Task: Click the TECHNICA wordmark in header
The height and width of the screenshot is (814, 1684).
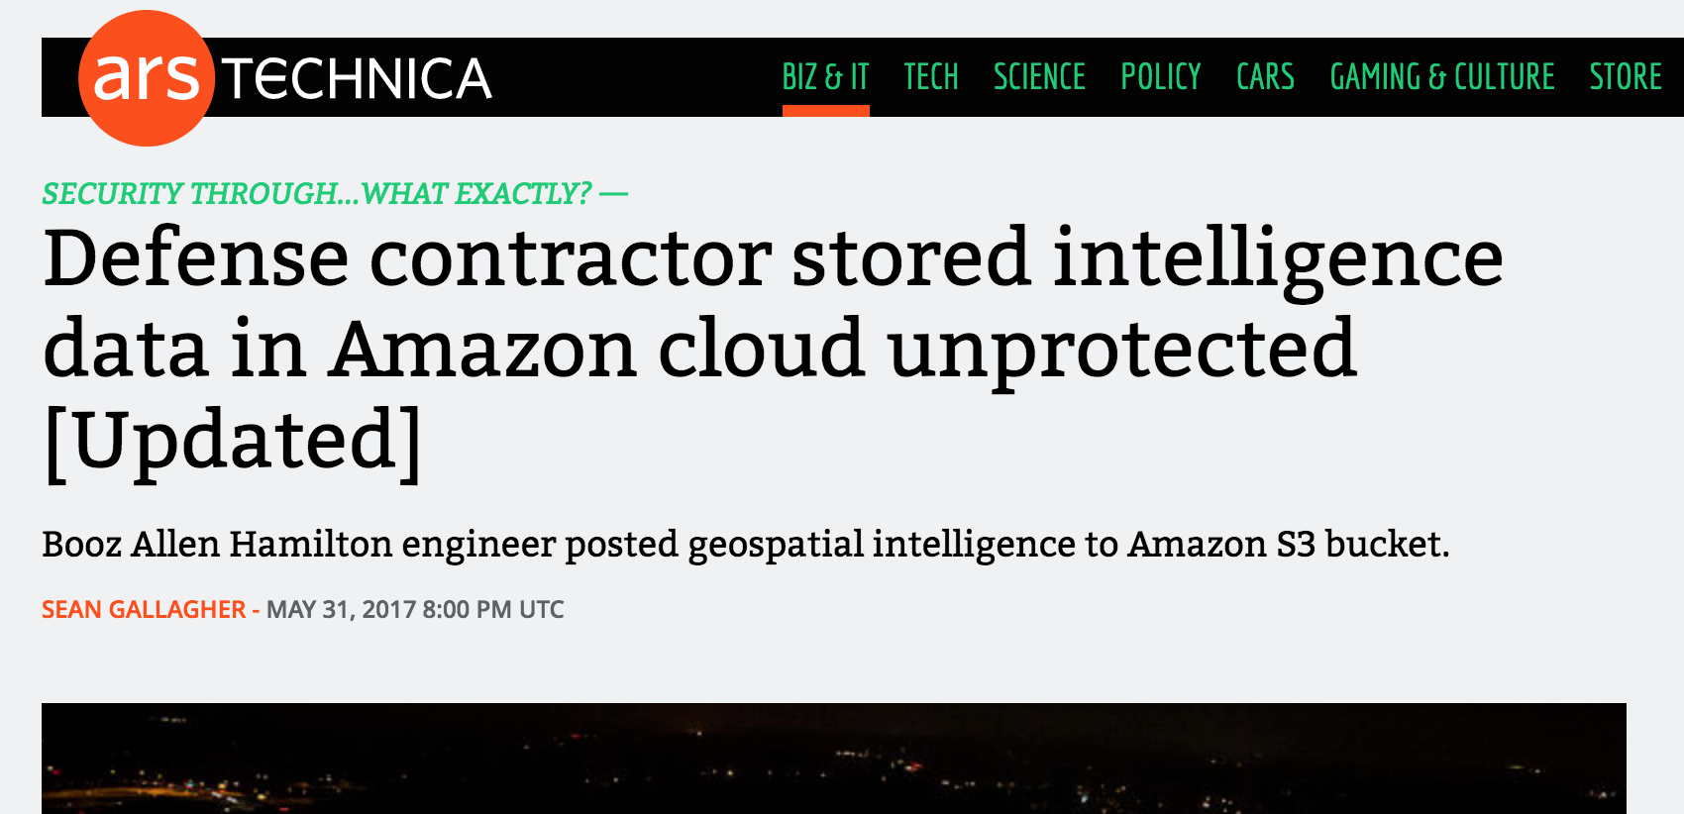Action: pos(357,79)
